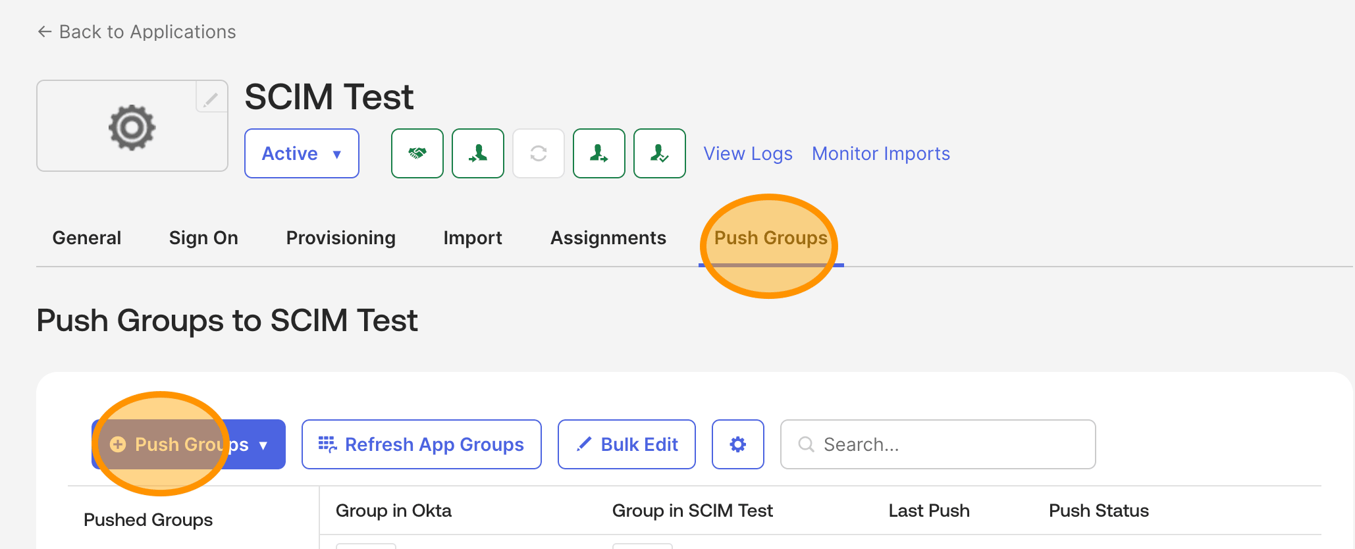Screen dimensions: 1355x549
Task: Select the Import tab
Action: tap(473, 238)
